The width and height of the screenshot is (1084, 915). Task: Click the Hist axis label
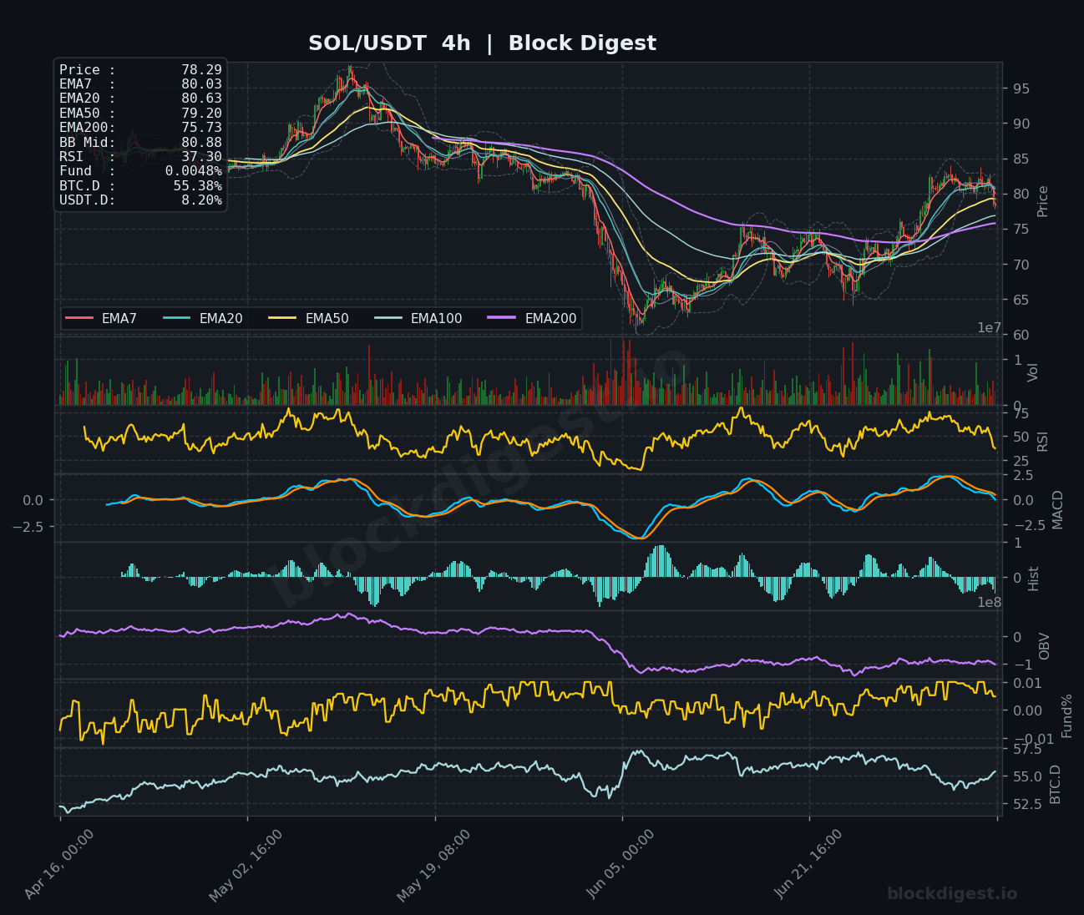1034,579
